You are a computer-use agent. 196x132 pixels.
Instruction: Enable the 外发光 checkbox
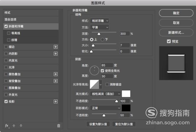pos(6,95)
